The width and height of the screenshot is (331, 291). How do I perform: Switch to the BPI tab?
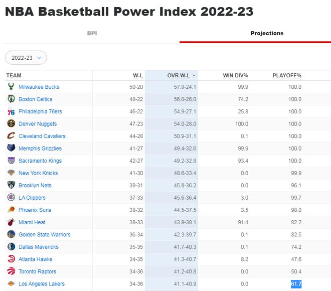click(92, 33)
